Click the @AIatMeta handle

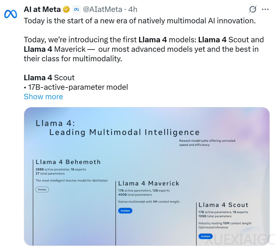[102, 9]
